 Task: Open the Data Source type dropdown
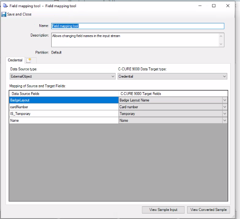63,76
